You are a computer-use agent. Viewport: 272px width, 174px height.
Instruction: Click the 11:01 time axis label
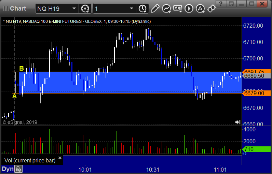[x=220, y=170]
